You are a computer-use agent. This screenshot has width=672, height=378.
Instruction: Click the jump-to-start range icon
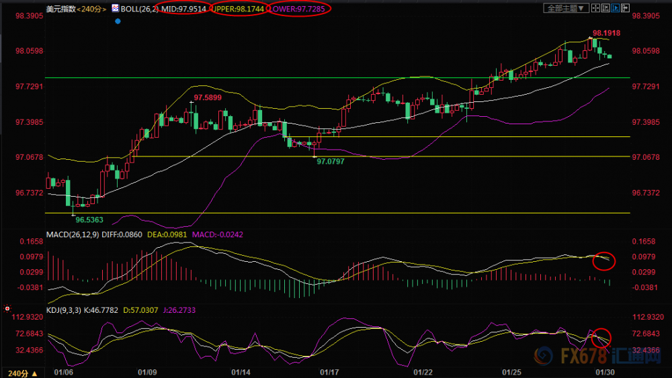[x=605, y=7]
